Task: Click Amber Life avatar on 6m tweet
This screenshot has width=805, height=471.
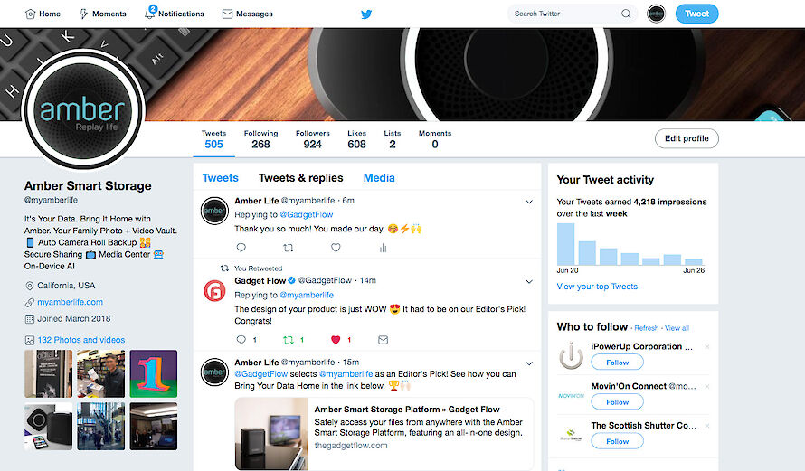Action: point(214,211)
